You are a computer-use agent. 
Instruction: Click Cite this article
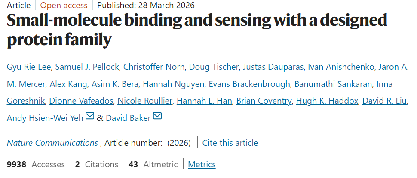(x=230, y=143)
